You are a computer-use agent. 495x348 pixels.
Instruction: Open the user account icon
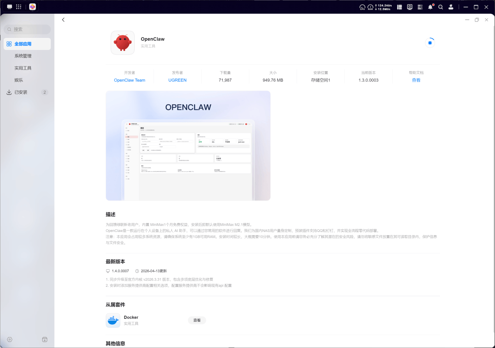coord(451,7)
